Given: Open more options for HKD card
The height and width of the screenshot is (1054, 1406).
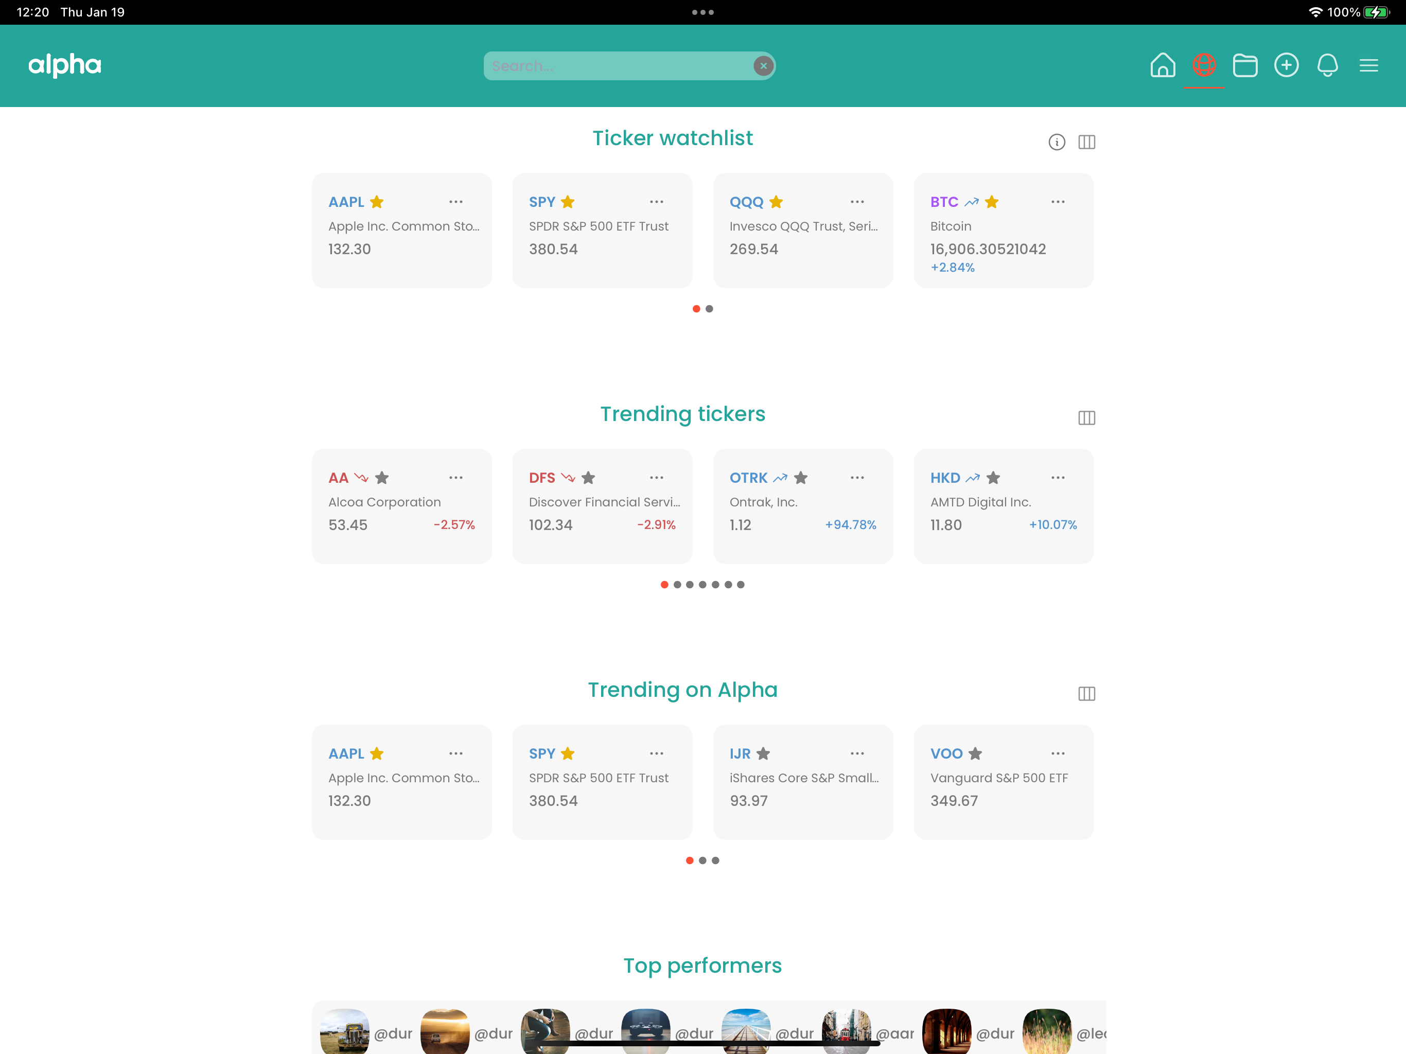Looking at the screenshot, I should click(1058, 478).
